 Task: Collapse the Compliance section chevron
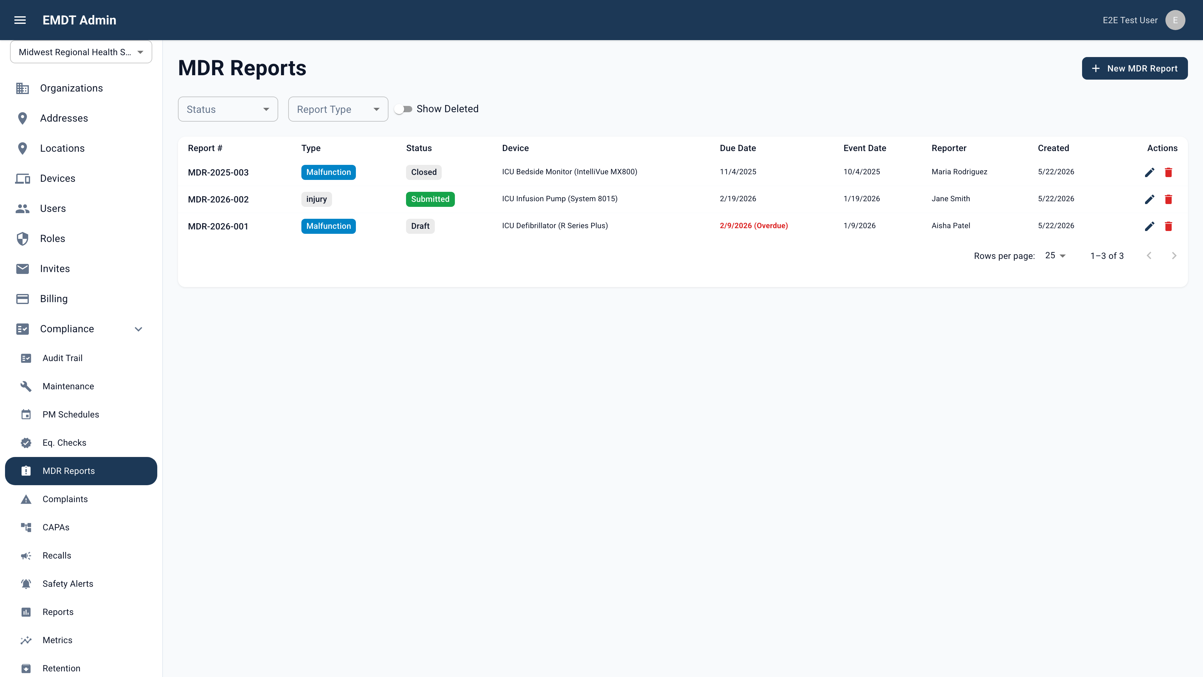138,329
